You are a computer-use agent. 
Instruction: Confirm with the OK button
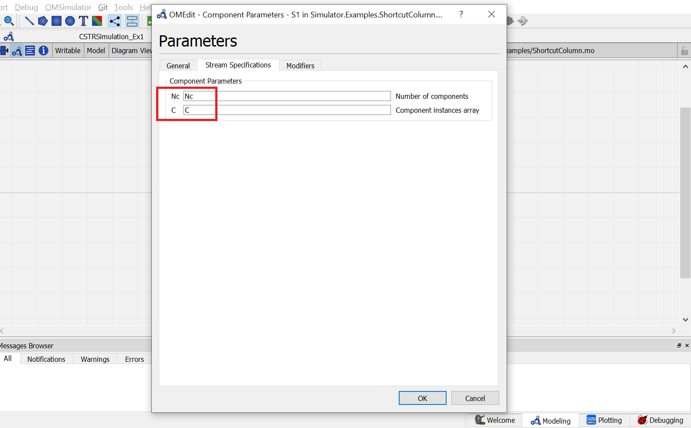click(x=423, y=398)
